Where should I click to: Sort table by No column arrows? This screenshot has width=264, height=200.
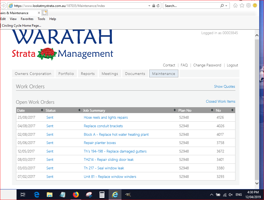232,110
